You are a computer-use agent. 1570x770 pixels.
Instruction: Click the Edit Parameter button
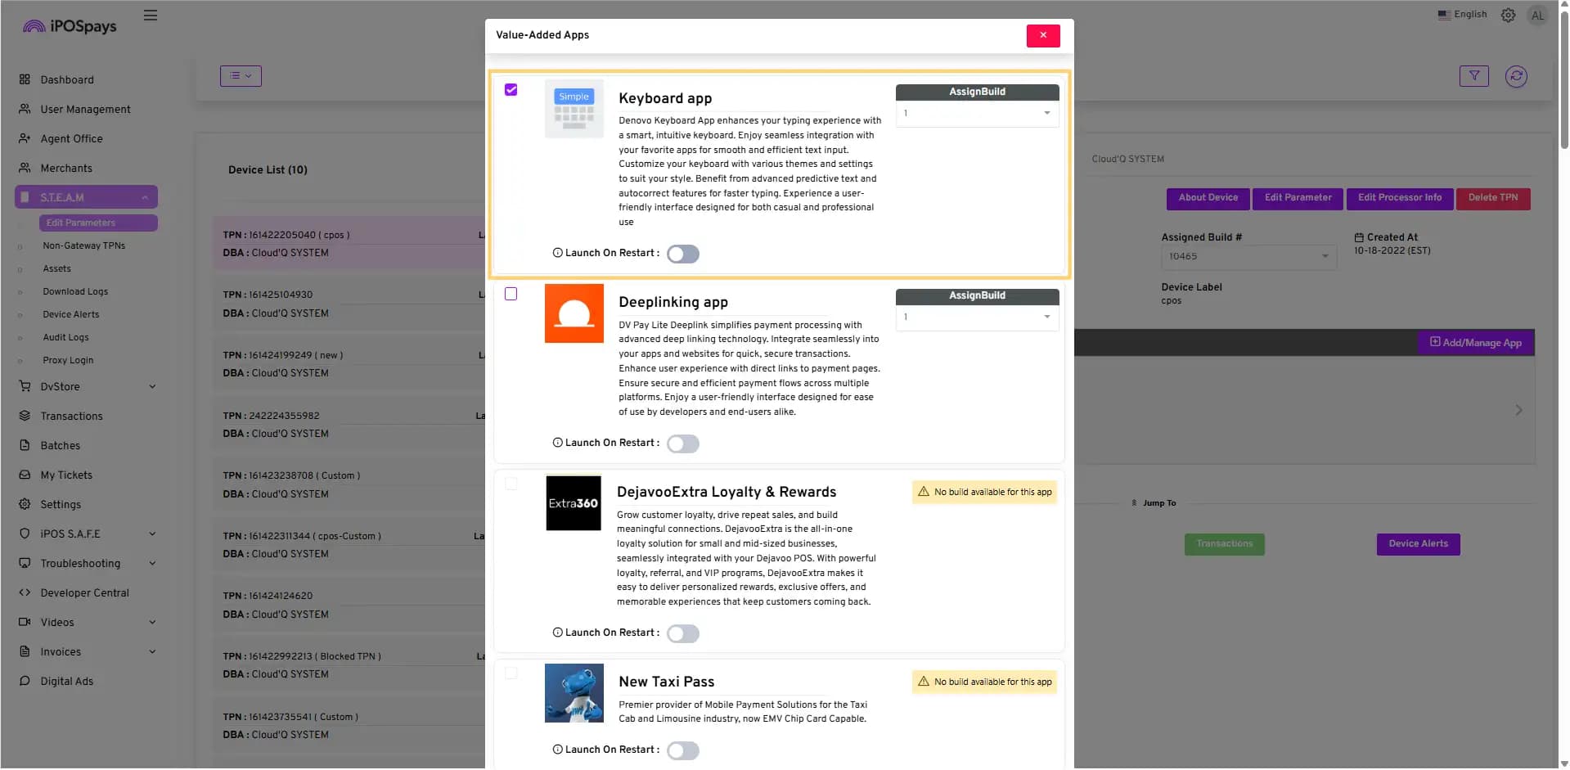(x=1298, y=198)
